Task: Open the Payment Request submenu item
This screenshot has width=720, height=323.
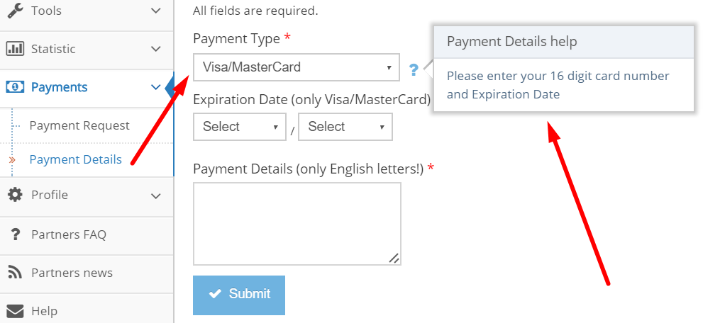Action: pyautogui.click(x=79, y=125)
